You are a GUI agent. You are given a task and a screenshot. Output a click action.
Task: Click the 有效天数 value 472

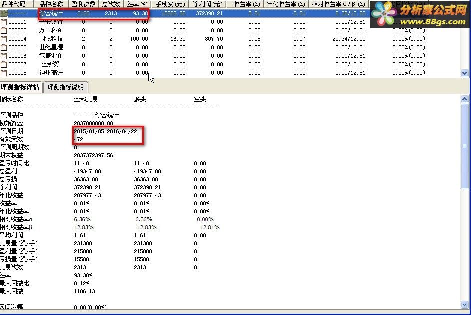(79, 139)
